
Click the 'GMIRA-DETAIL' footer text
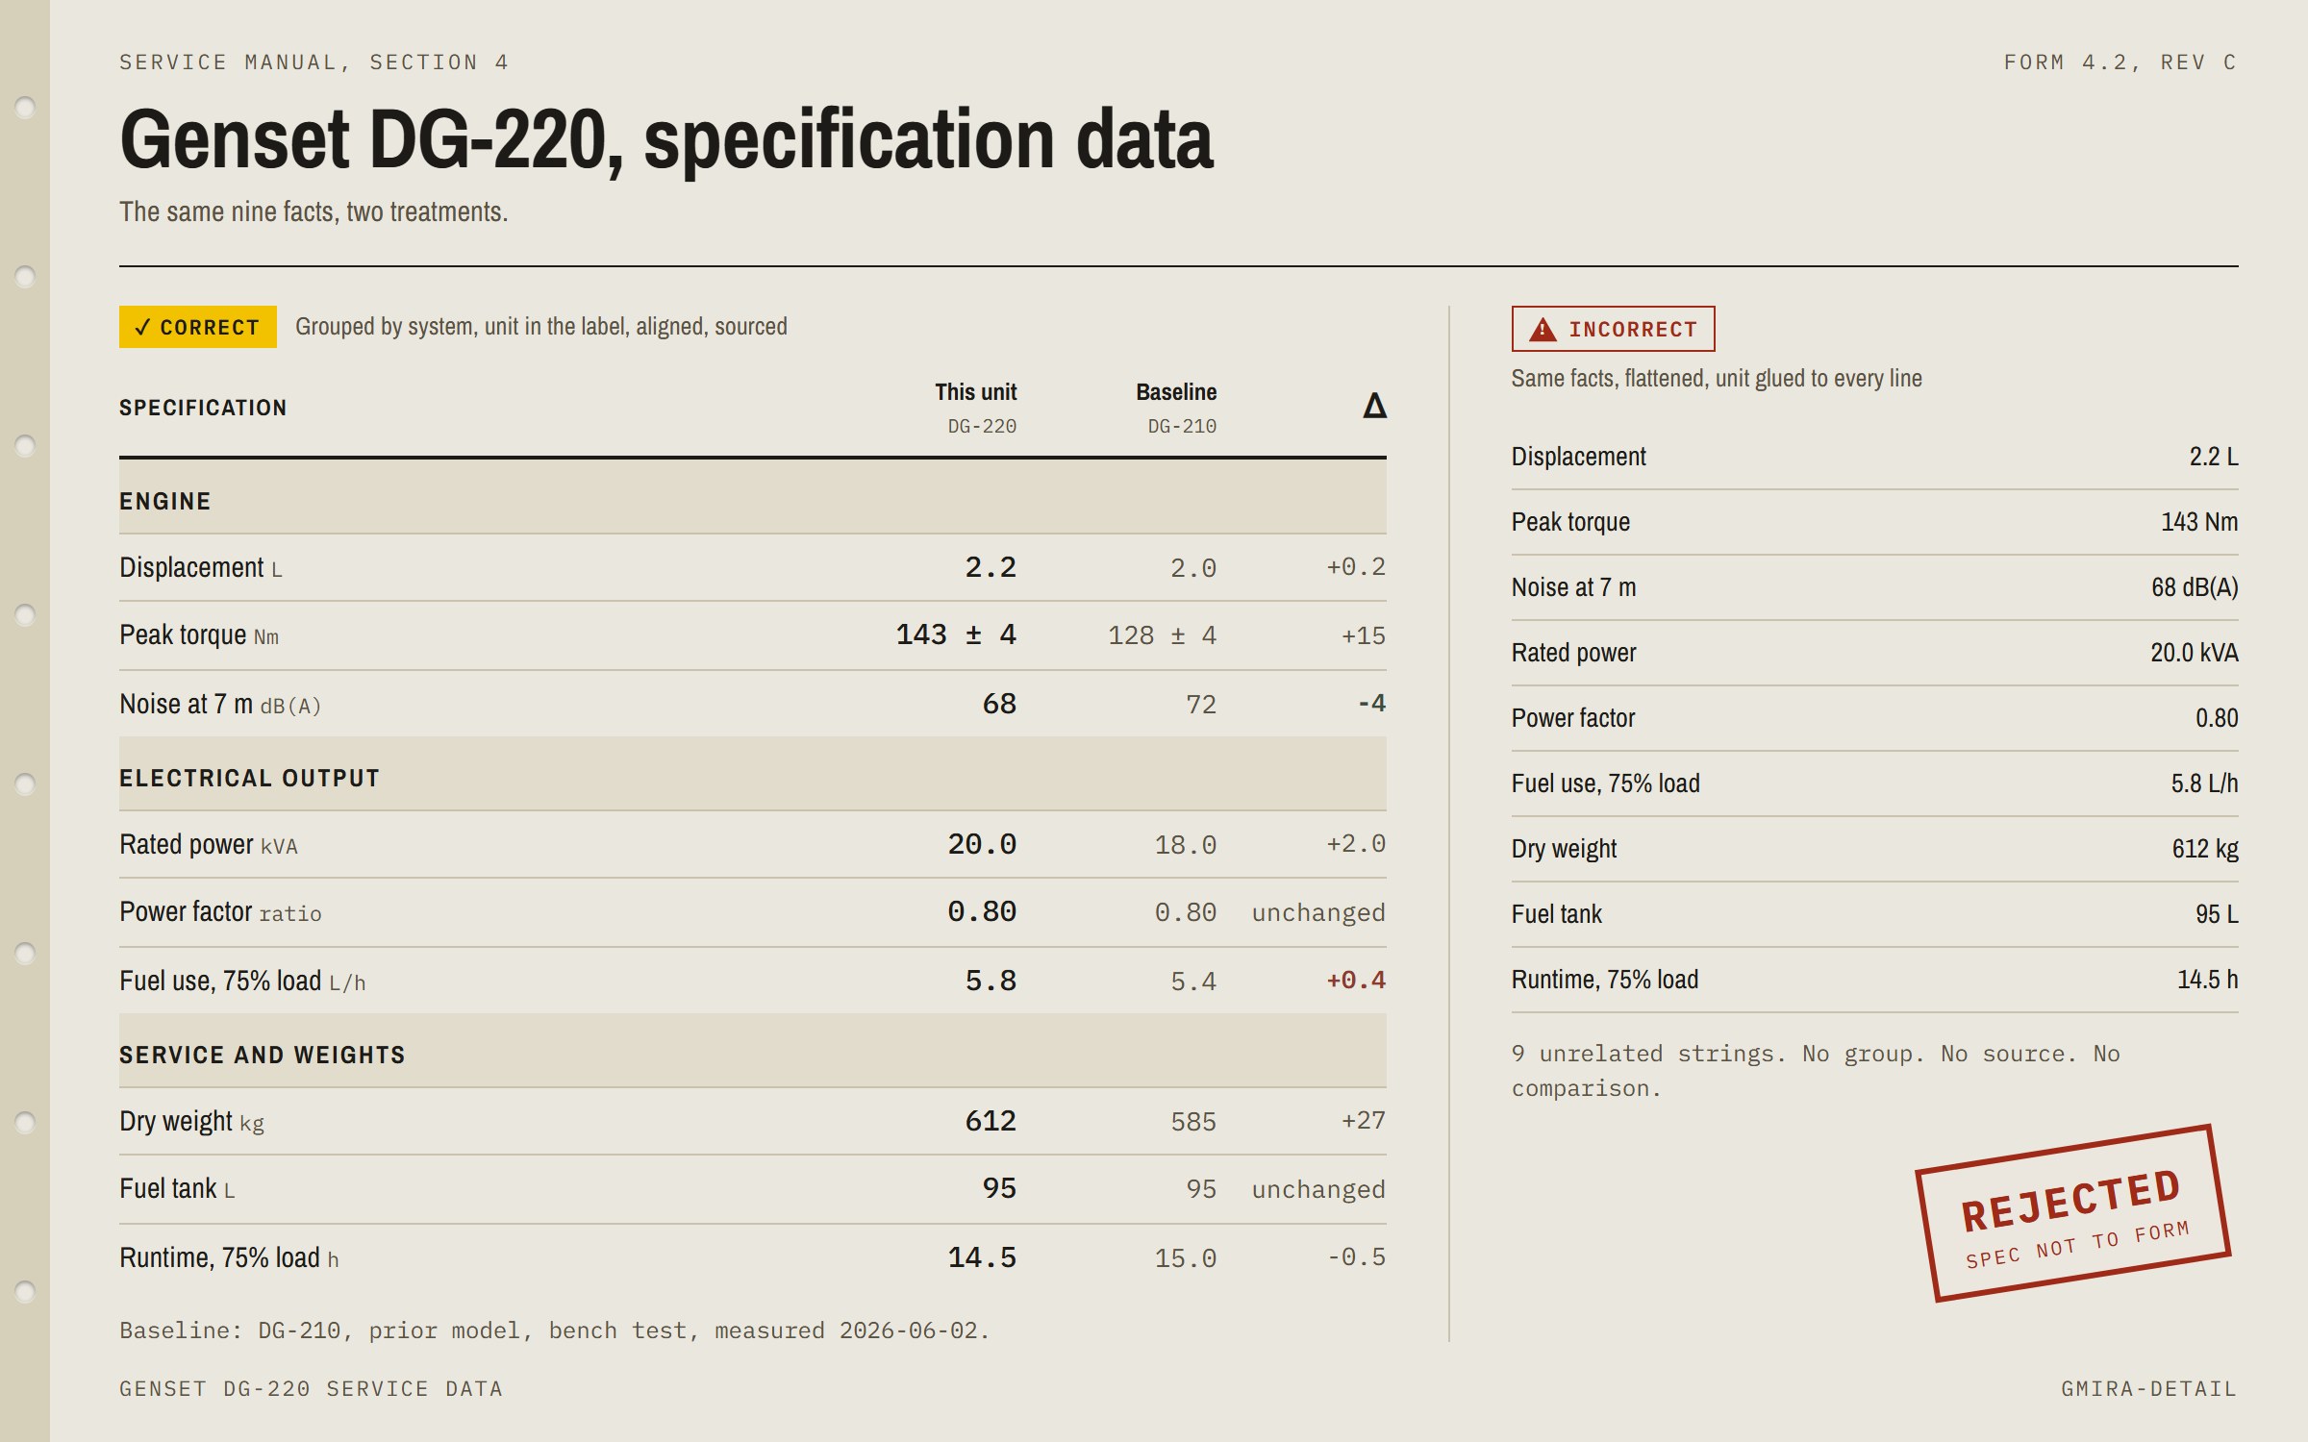tap(2149, 1388)
